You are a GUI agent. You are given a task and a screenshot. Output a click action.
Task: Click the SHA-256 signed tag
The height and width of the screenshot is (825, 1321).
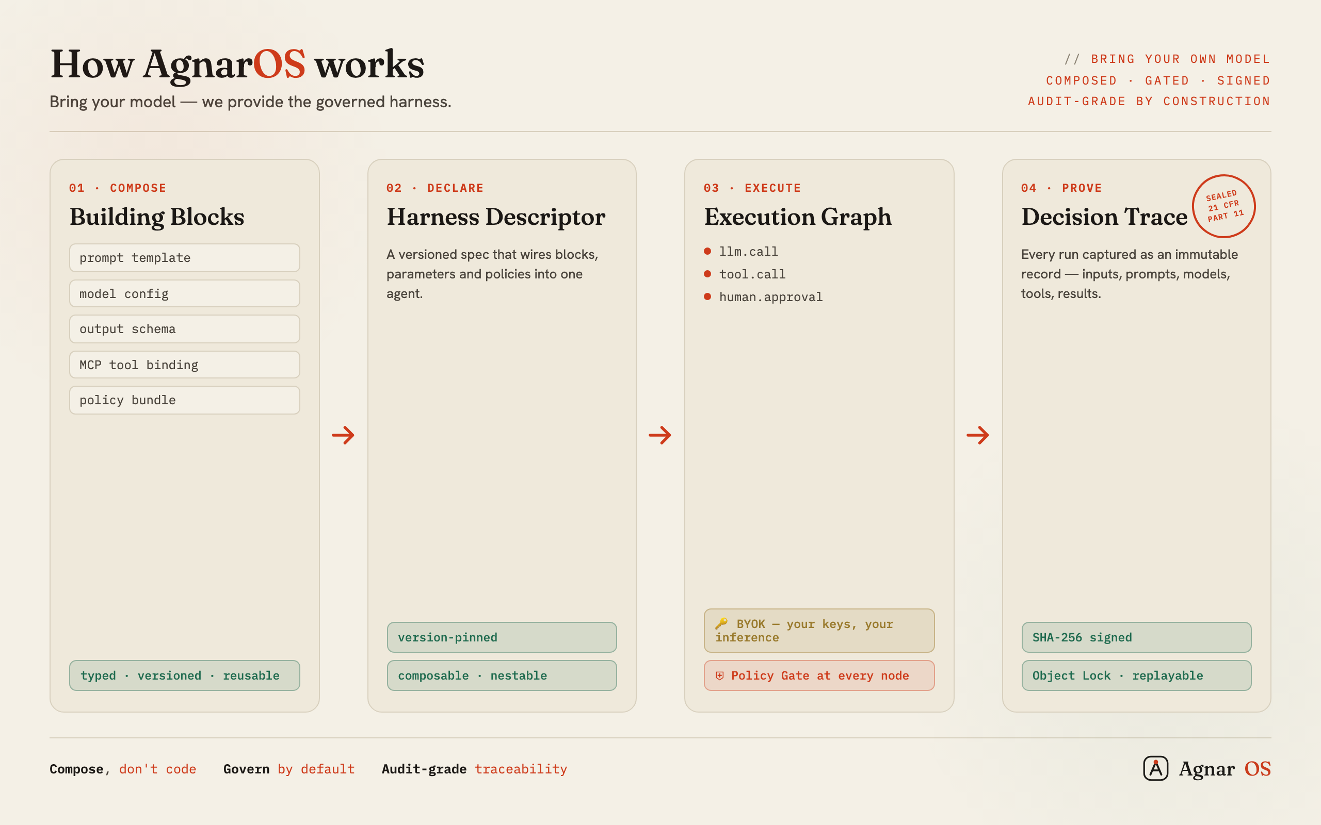point(1136,637)
